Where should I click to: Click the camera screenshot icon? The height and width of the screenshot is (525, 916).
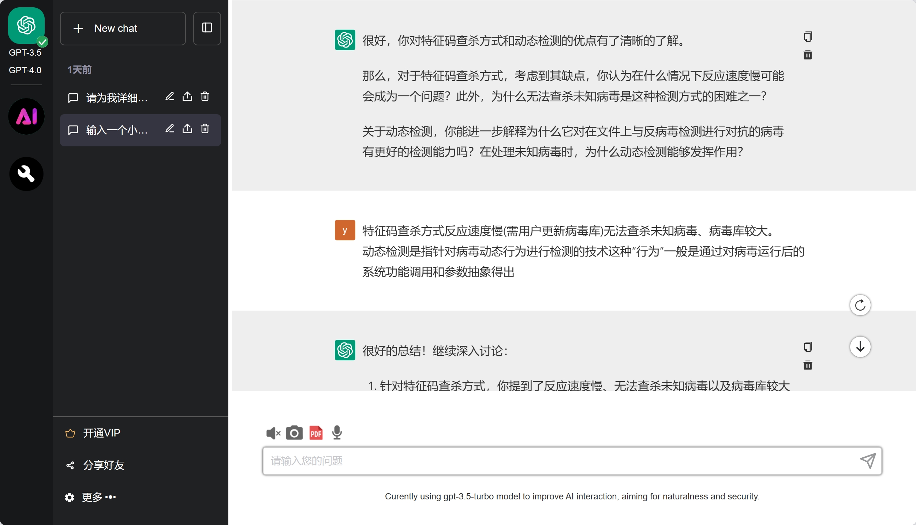coord(294,433)
